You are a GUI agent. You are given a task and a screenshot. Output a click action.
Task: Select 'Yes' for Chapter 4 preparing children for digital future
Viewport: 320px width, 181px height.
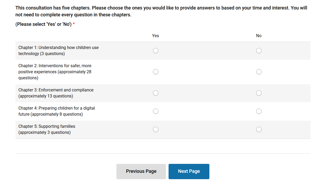pos(156,111)
